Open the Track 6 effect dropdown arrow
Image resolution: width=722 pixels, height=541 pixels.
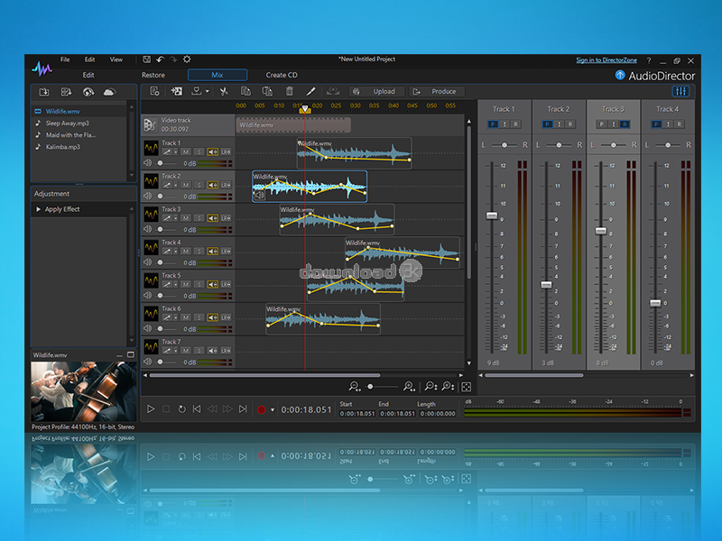[175, 317]
